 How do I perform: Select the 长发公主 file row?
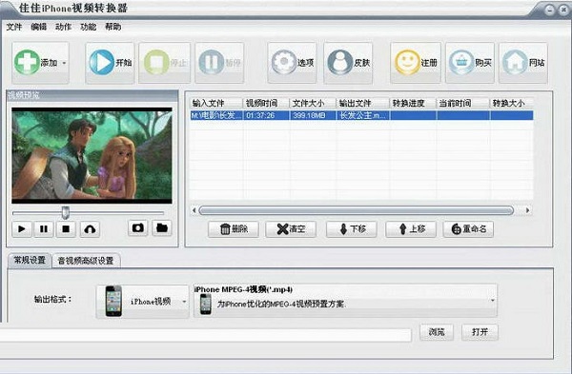(x=361, y=115)
